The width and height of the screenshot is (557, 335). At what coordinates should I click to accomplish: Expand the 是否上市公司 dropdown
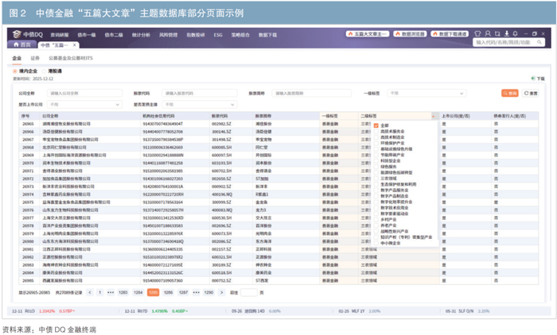84,104
